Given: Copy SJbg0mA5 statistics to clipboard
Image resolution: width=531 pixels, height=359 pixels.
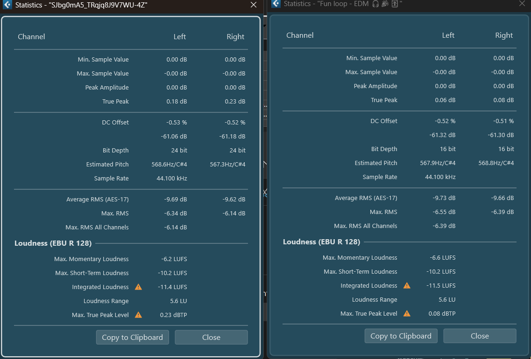Looking at the screenshot, I should (133, 337).
